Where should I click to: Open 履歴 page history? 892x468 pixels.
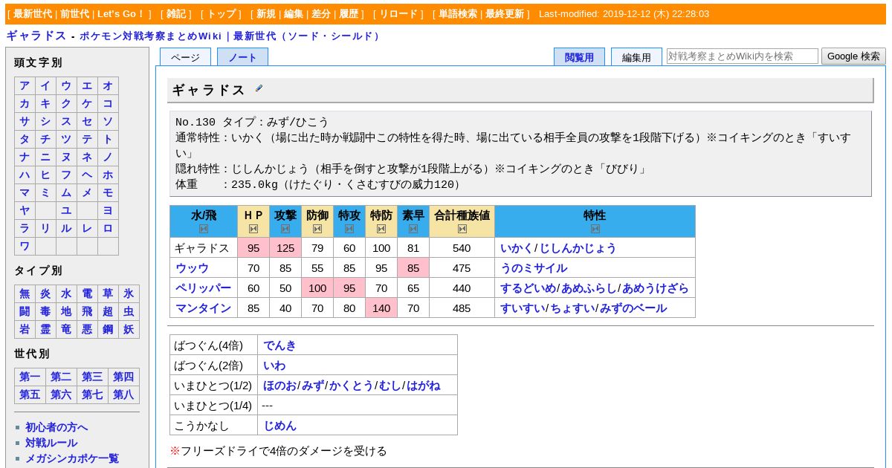pos(349,14)
